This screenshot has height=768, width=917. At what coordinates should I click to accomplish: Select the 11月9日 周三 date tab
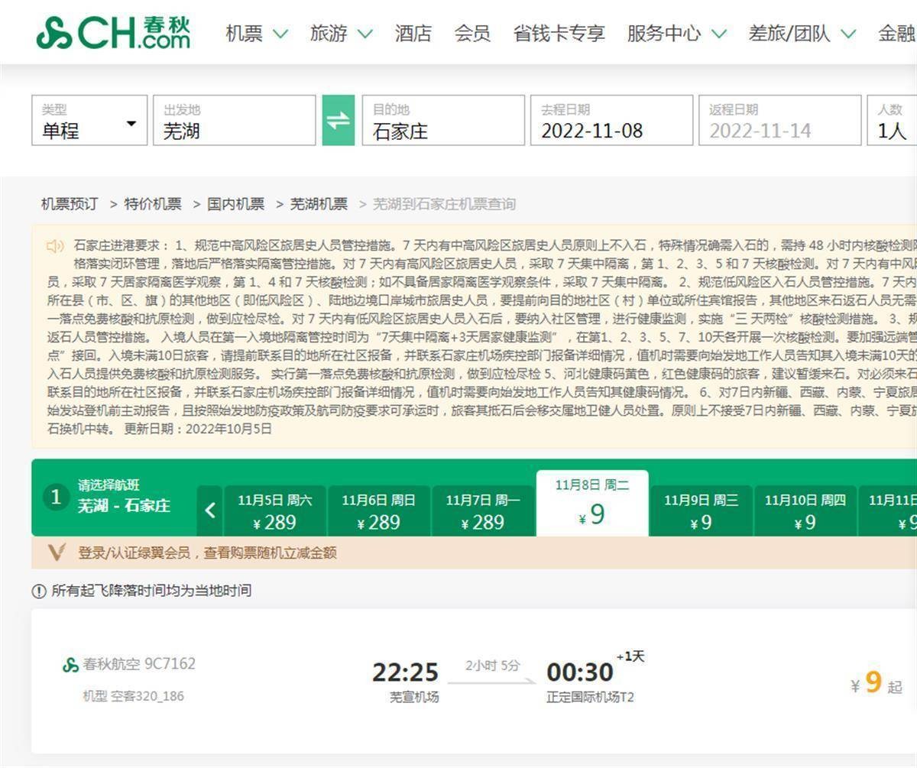click(x=701, y=510)
